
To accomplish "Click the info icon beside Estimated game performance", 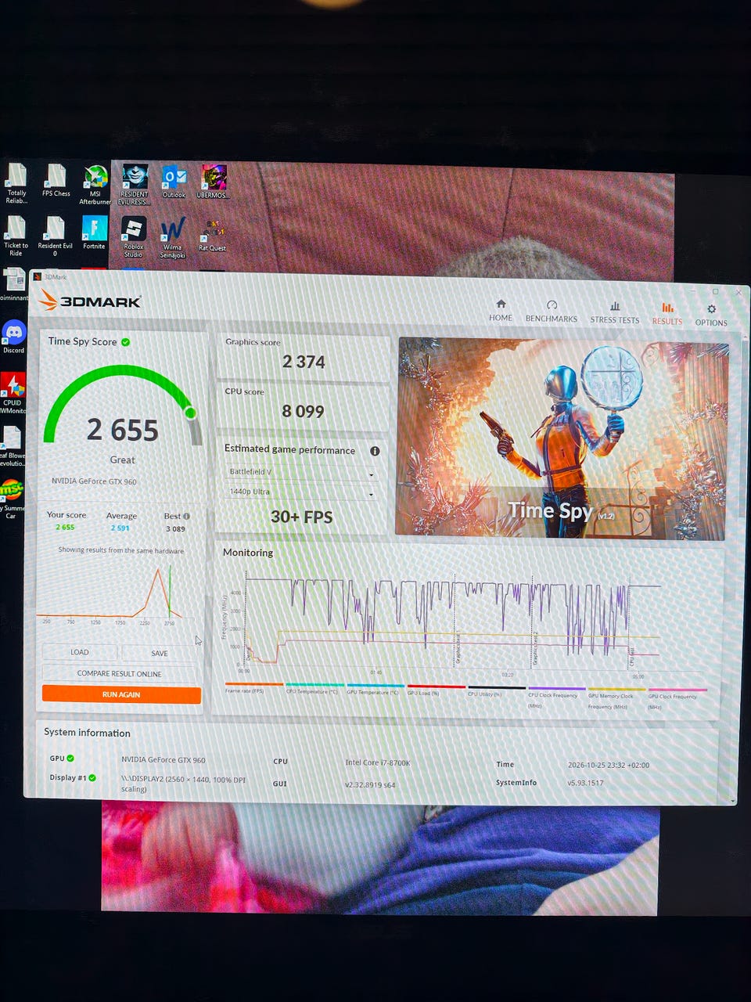I will 375,451.
